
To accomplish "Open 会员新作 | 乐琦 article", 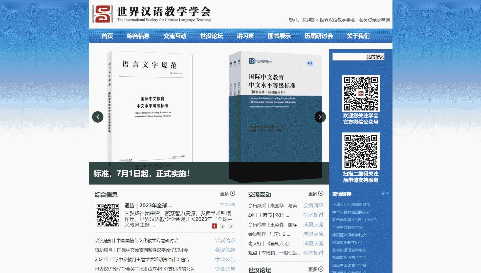I will 269,234.
